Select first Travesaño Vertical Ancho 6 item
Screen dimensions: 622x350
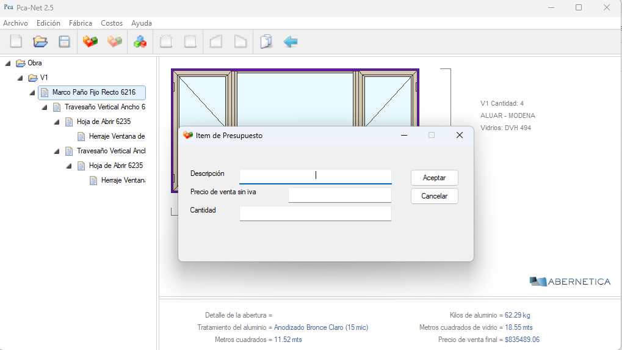click(x=105, y=107)
